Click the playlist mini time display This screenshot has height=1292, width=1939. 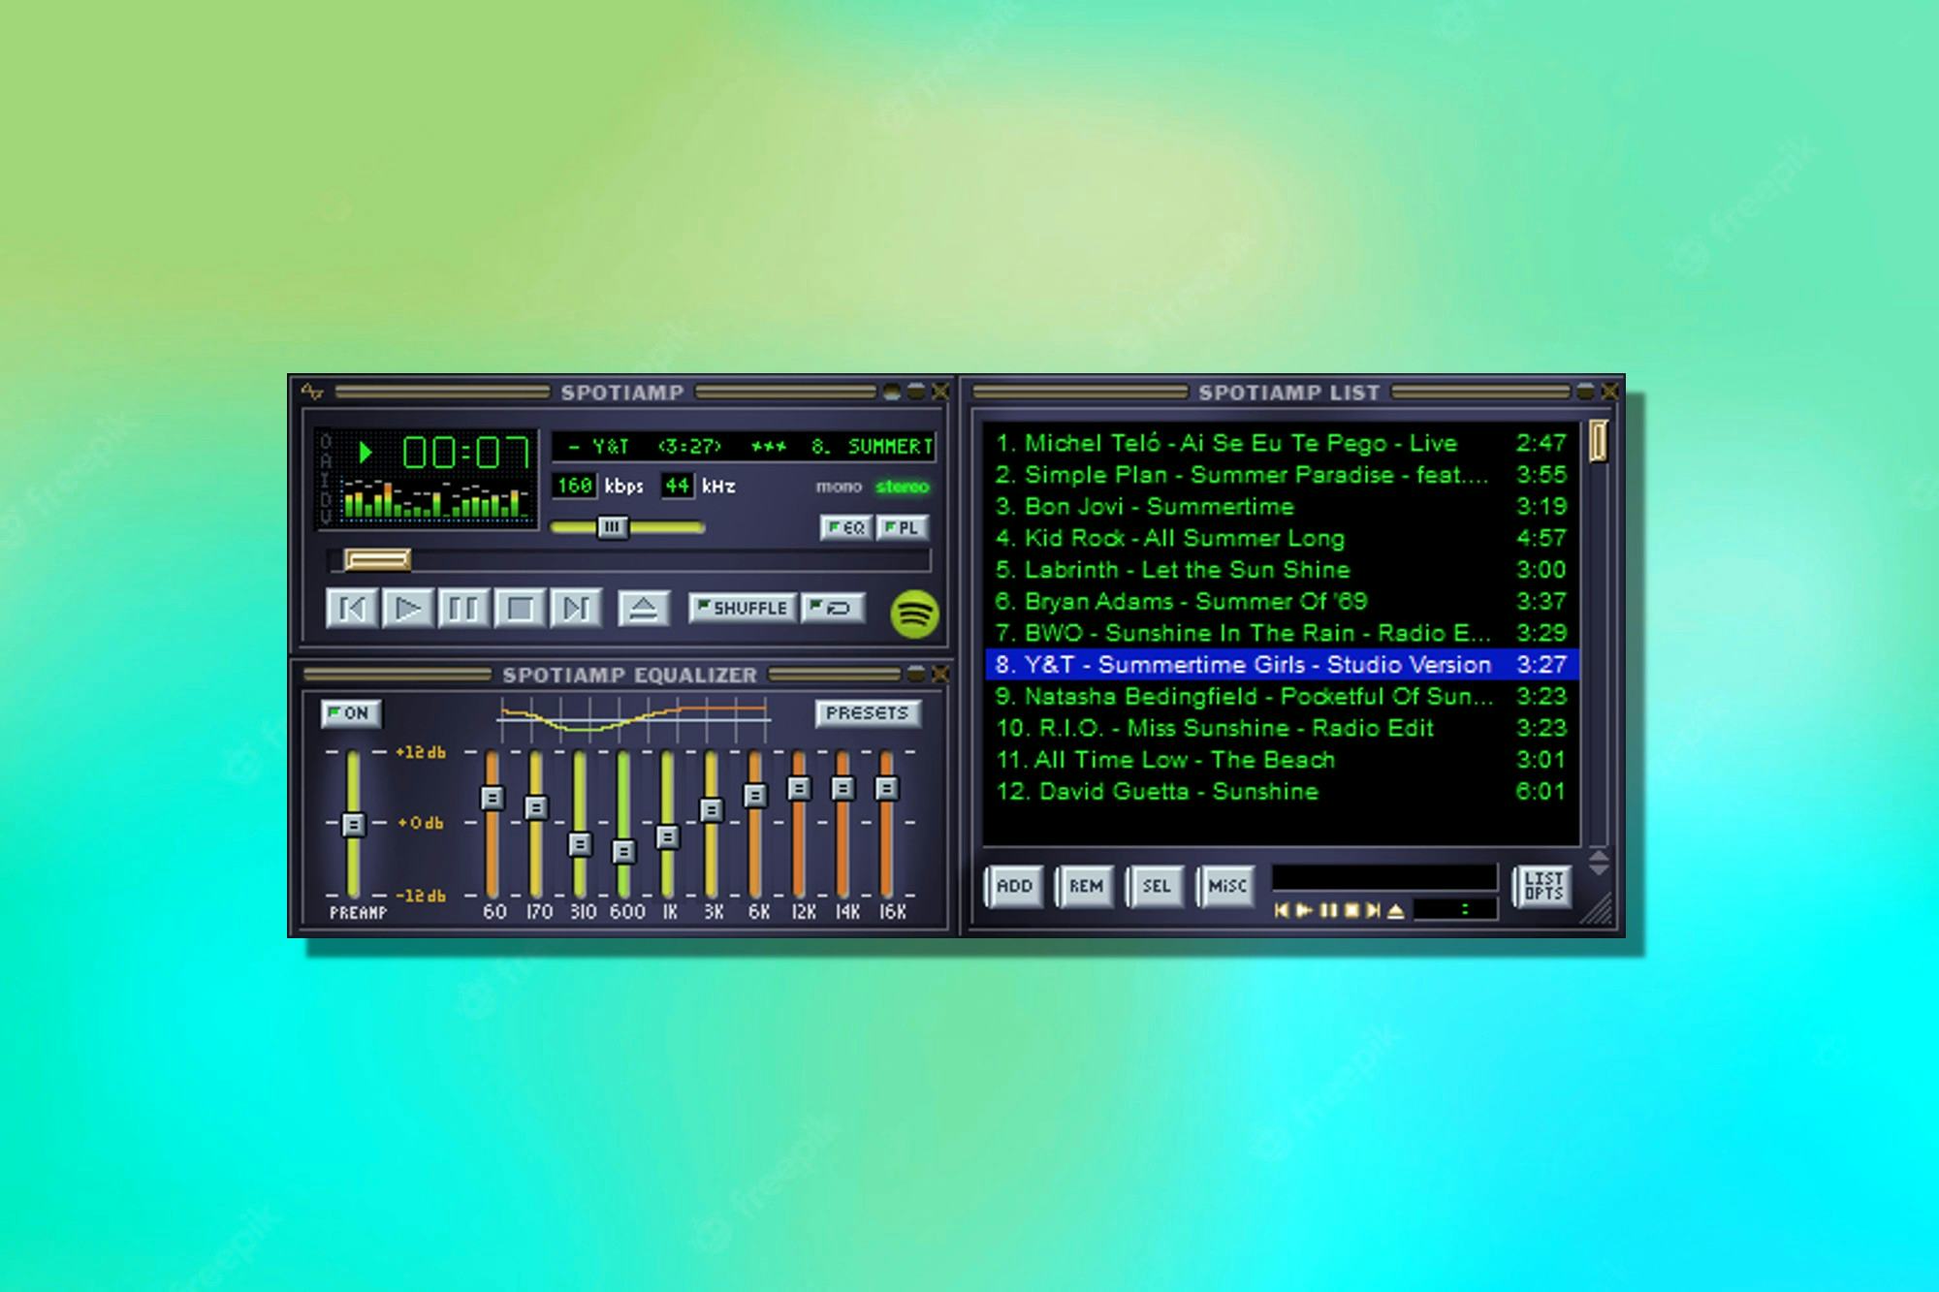pyautogui.click(x=1455, y=909)
